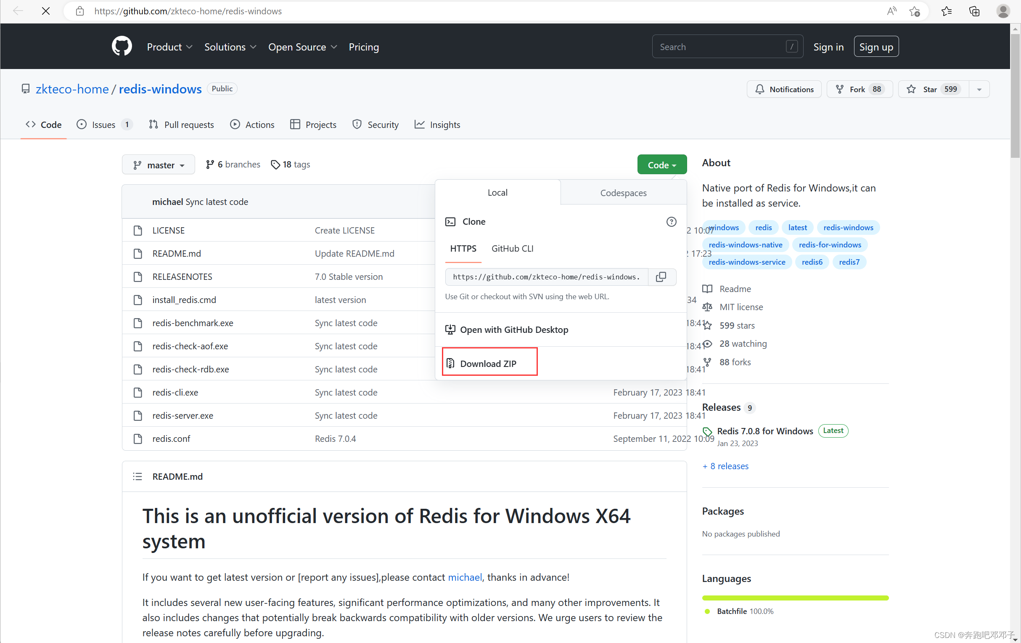Image resolution: width=1021 pixels, height=643 pixels.
Task: Open redis-cli.exe file
Action: tap(175, 392)
